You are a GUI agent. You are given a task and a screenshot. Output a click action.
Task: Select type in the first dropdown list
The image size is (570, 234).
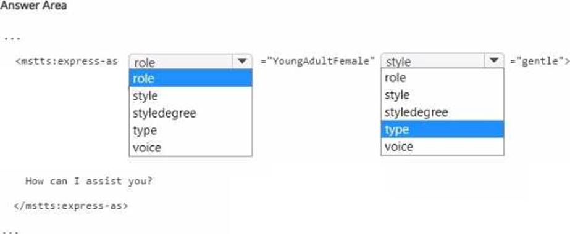coord(190,130)
